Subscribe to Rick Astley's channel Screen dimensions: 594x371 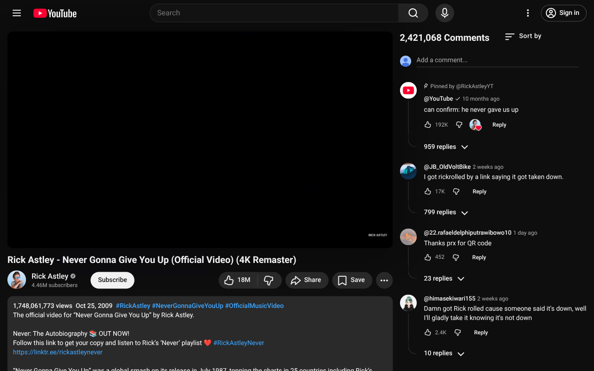pyautogui.click(x=112, y=280)
